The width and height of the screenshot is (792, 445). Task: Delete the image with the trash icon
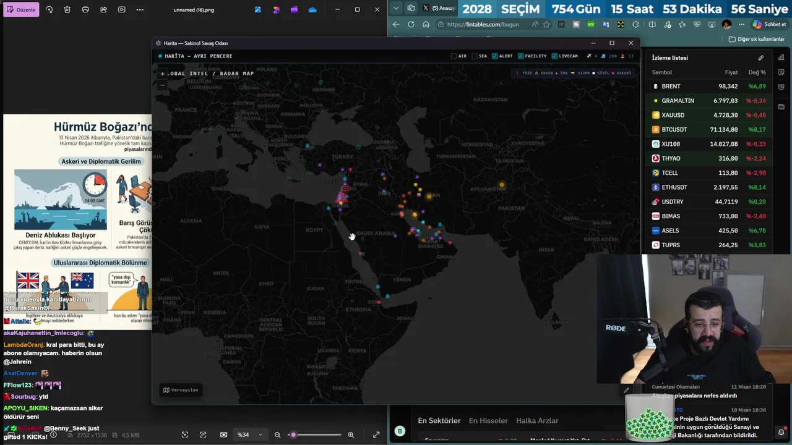(67, 10)
